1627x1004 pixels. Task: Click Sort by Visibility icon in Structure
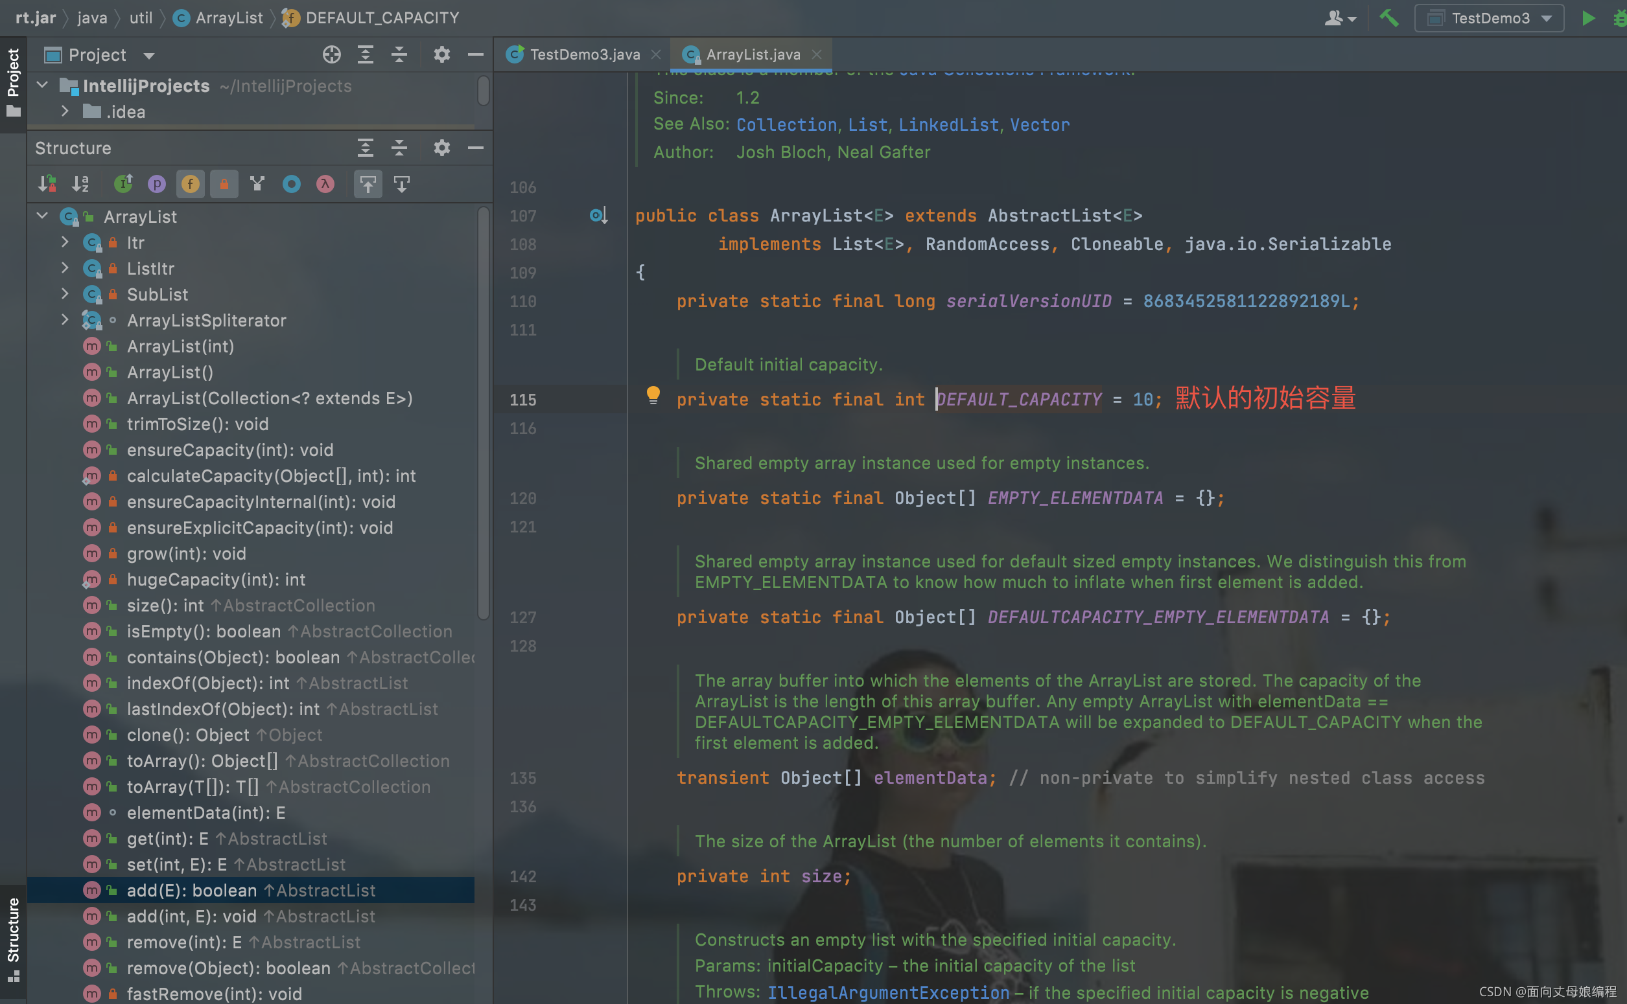47,184
